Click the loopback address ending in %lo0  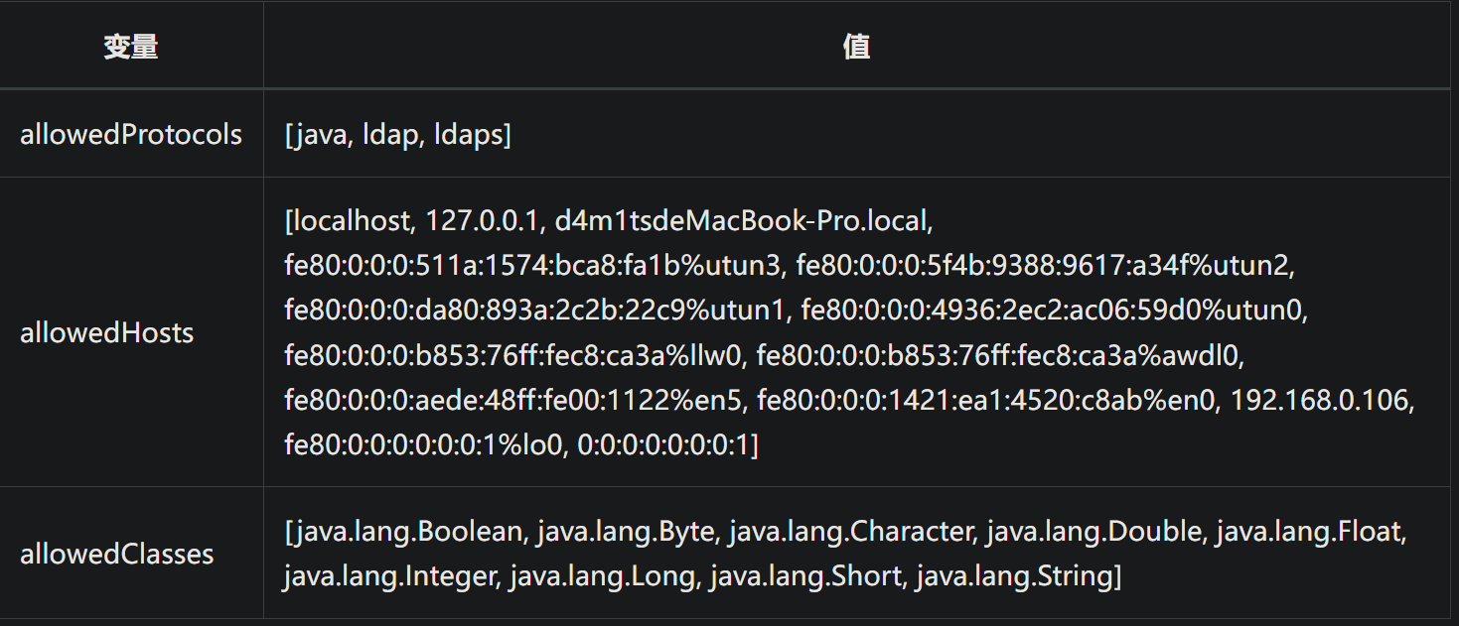point(424,444)
